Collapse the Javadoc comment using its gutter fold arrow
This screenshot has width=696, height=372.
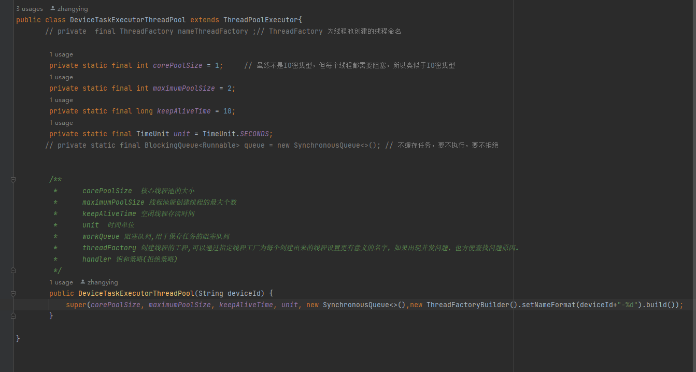coord(13,179)
